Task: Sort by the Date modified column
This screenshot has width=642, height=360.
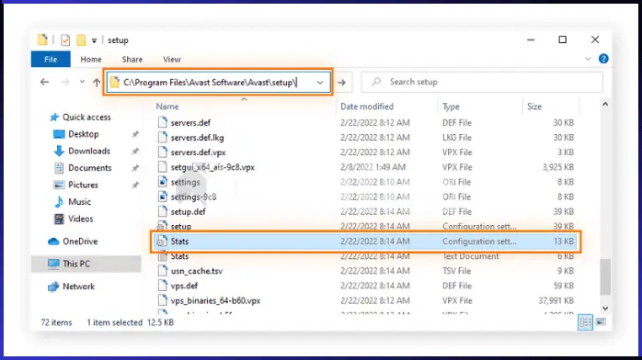Action: pyautogui.click(x=367, y=107)
